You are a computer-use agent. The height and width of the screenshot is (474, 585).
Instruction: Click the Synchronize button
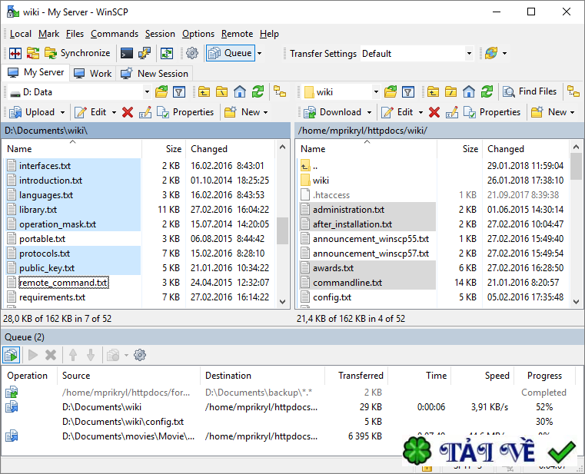click(77, 53)
